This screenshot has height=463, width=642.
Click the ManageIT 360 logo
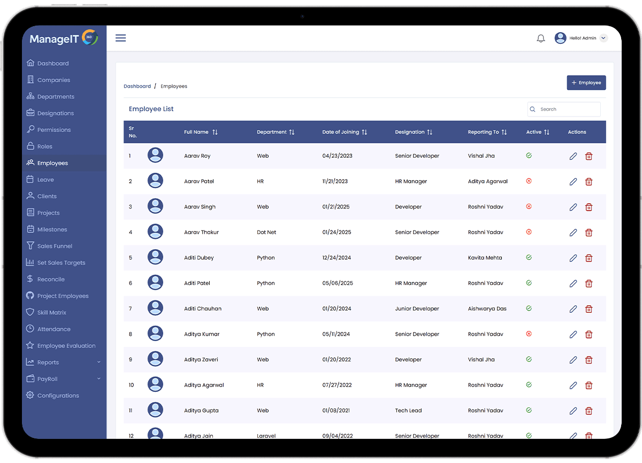[x=64, y=38]
